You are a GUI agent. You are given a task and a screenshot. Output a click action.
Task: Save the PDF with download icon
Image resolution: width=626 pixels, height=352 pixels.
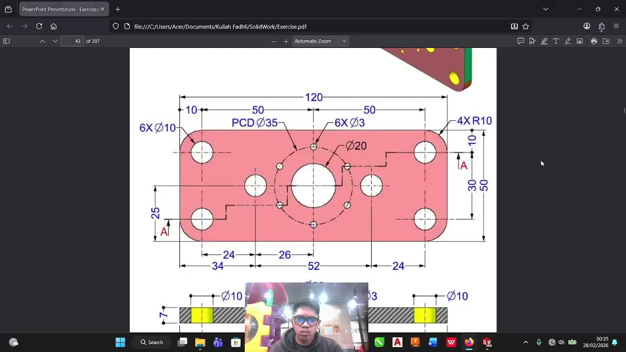click(x=606, y=41)
